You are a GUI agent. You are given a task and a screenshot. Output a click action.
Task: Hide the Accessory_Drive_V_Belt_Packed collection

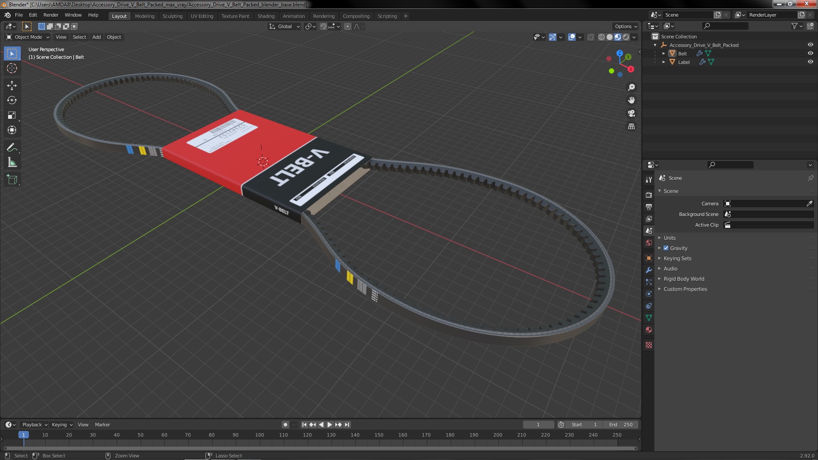point(810,45)
